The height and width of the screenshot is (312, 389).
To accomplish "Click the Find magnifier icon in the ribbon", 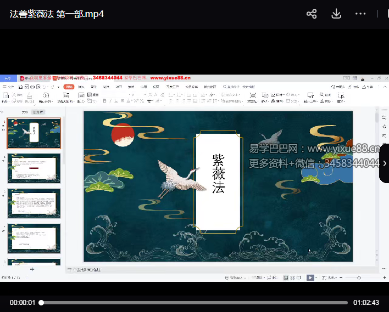I will click(x=321, y=94).
